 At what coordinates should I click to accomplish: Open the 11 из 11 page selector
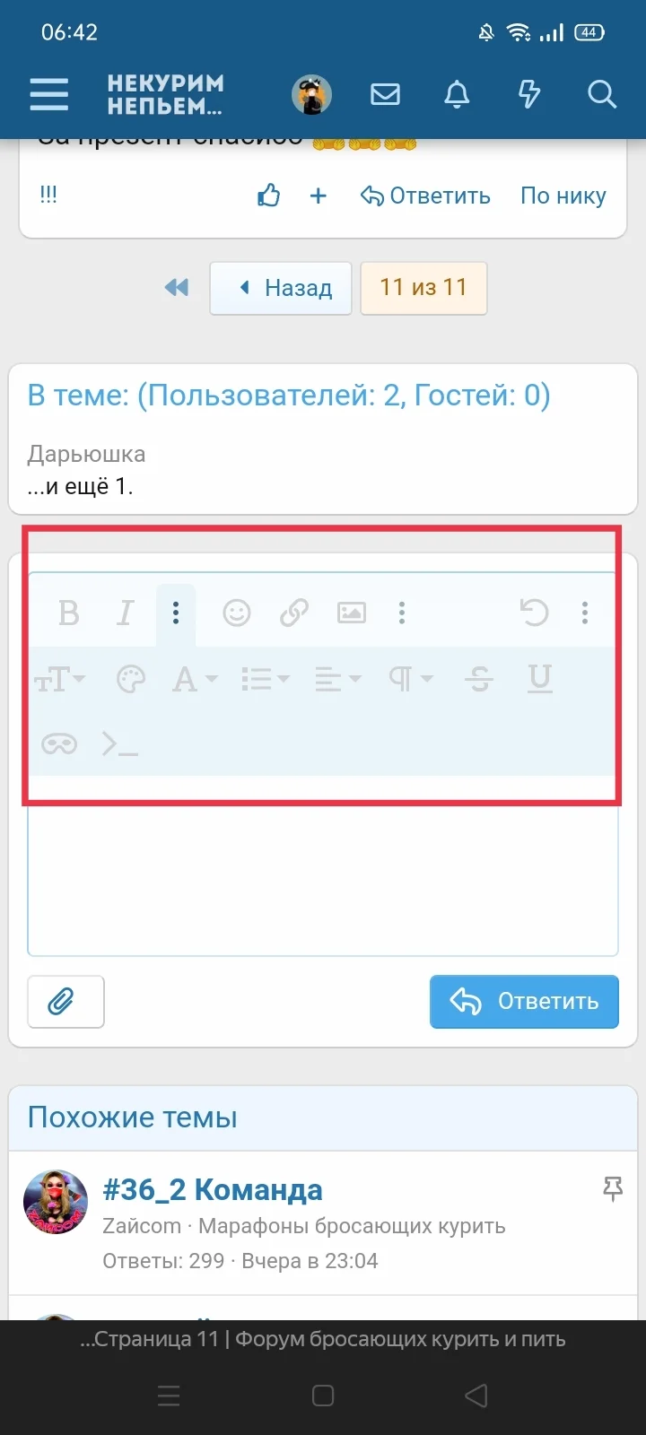click(x=423, y=288)
